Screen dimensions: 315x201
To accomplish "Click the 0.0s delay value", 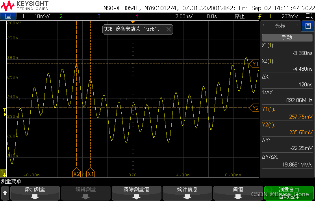I will point(212,16).
